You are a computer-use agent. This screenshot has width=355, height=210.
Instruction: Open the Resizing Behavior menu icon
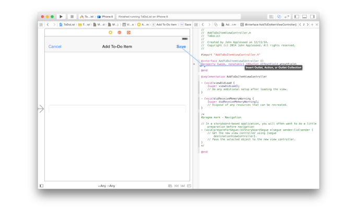pyautogui.click(x=189, y=186)
